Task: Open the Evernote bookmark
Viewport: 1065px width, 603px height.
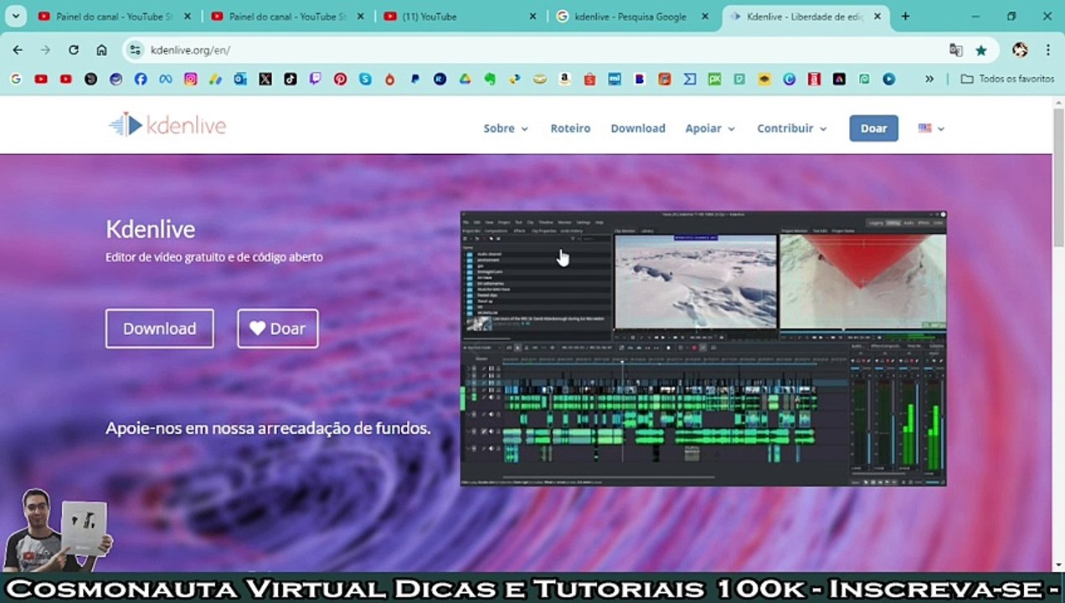Action: tap(490, 79)
